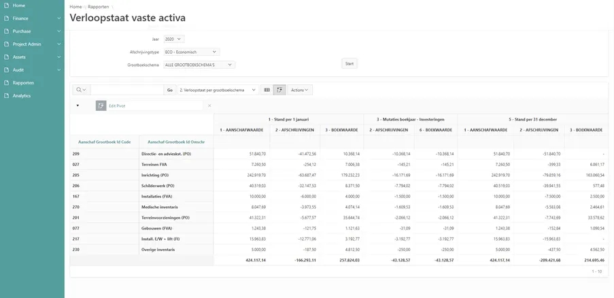The image size is (614, 298).
Task: Open Purchase in the sidebar
Action: tap(22, 31)
